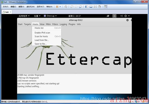Close the kali VM tab
149x104 pixels.
click(x=11, y=12)
